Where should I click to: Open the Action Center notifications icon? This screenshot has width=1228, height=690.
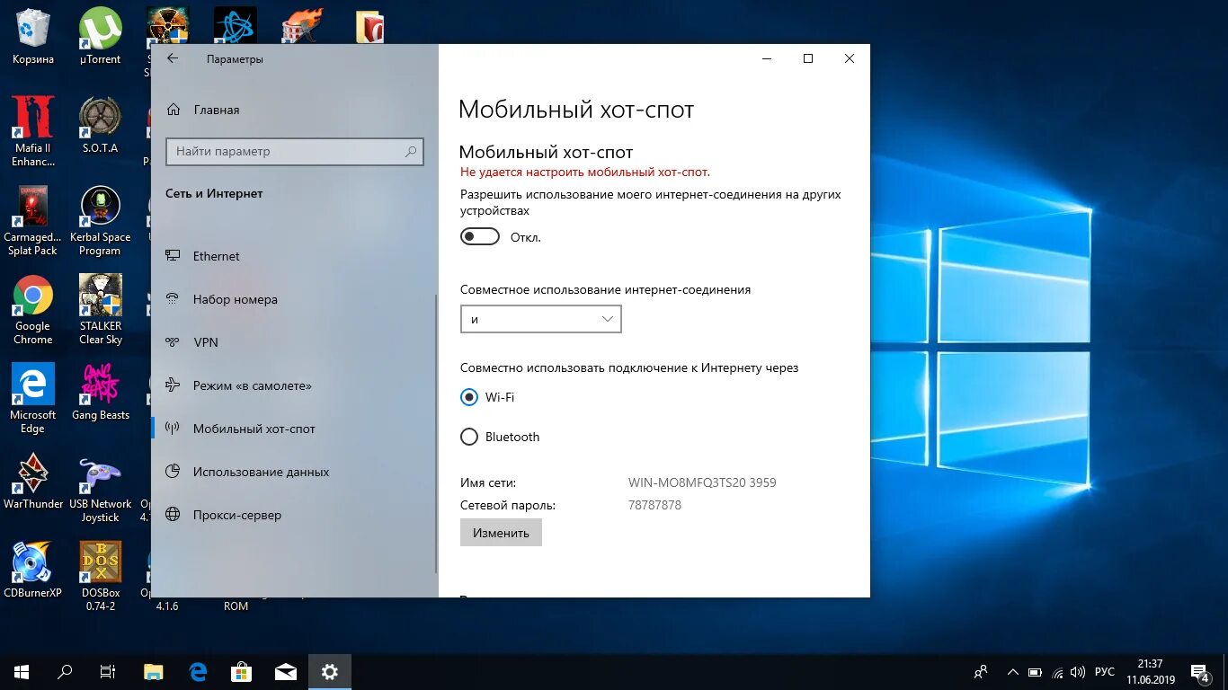coord(1200,671)
